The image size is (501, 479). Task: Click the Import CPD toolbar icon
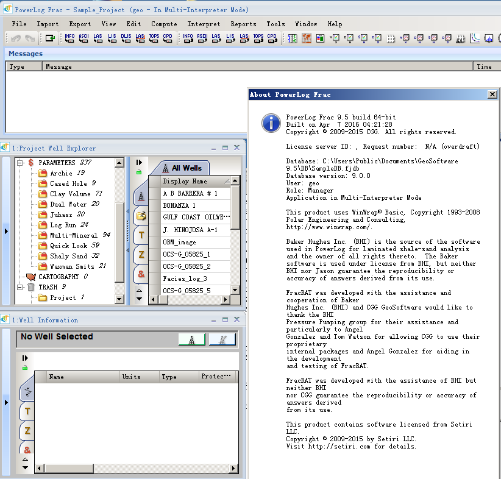pyautogui.click(x=168, y=38)
